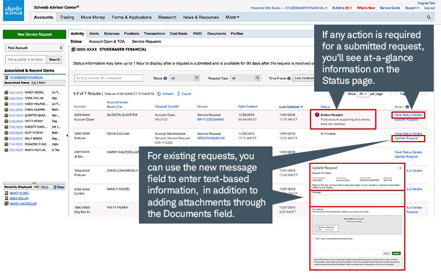Click the trash icon next to Clear
441x279 pixels.
(x=54, y=187)
